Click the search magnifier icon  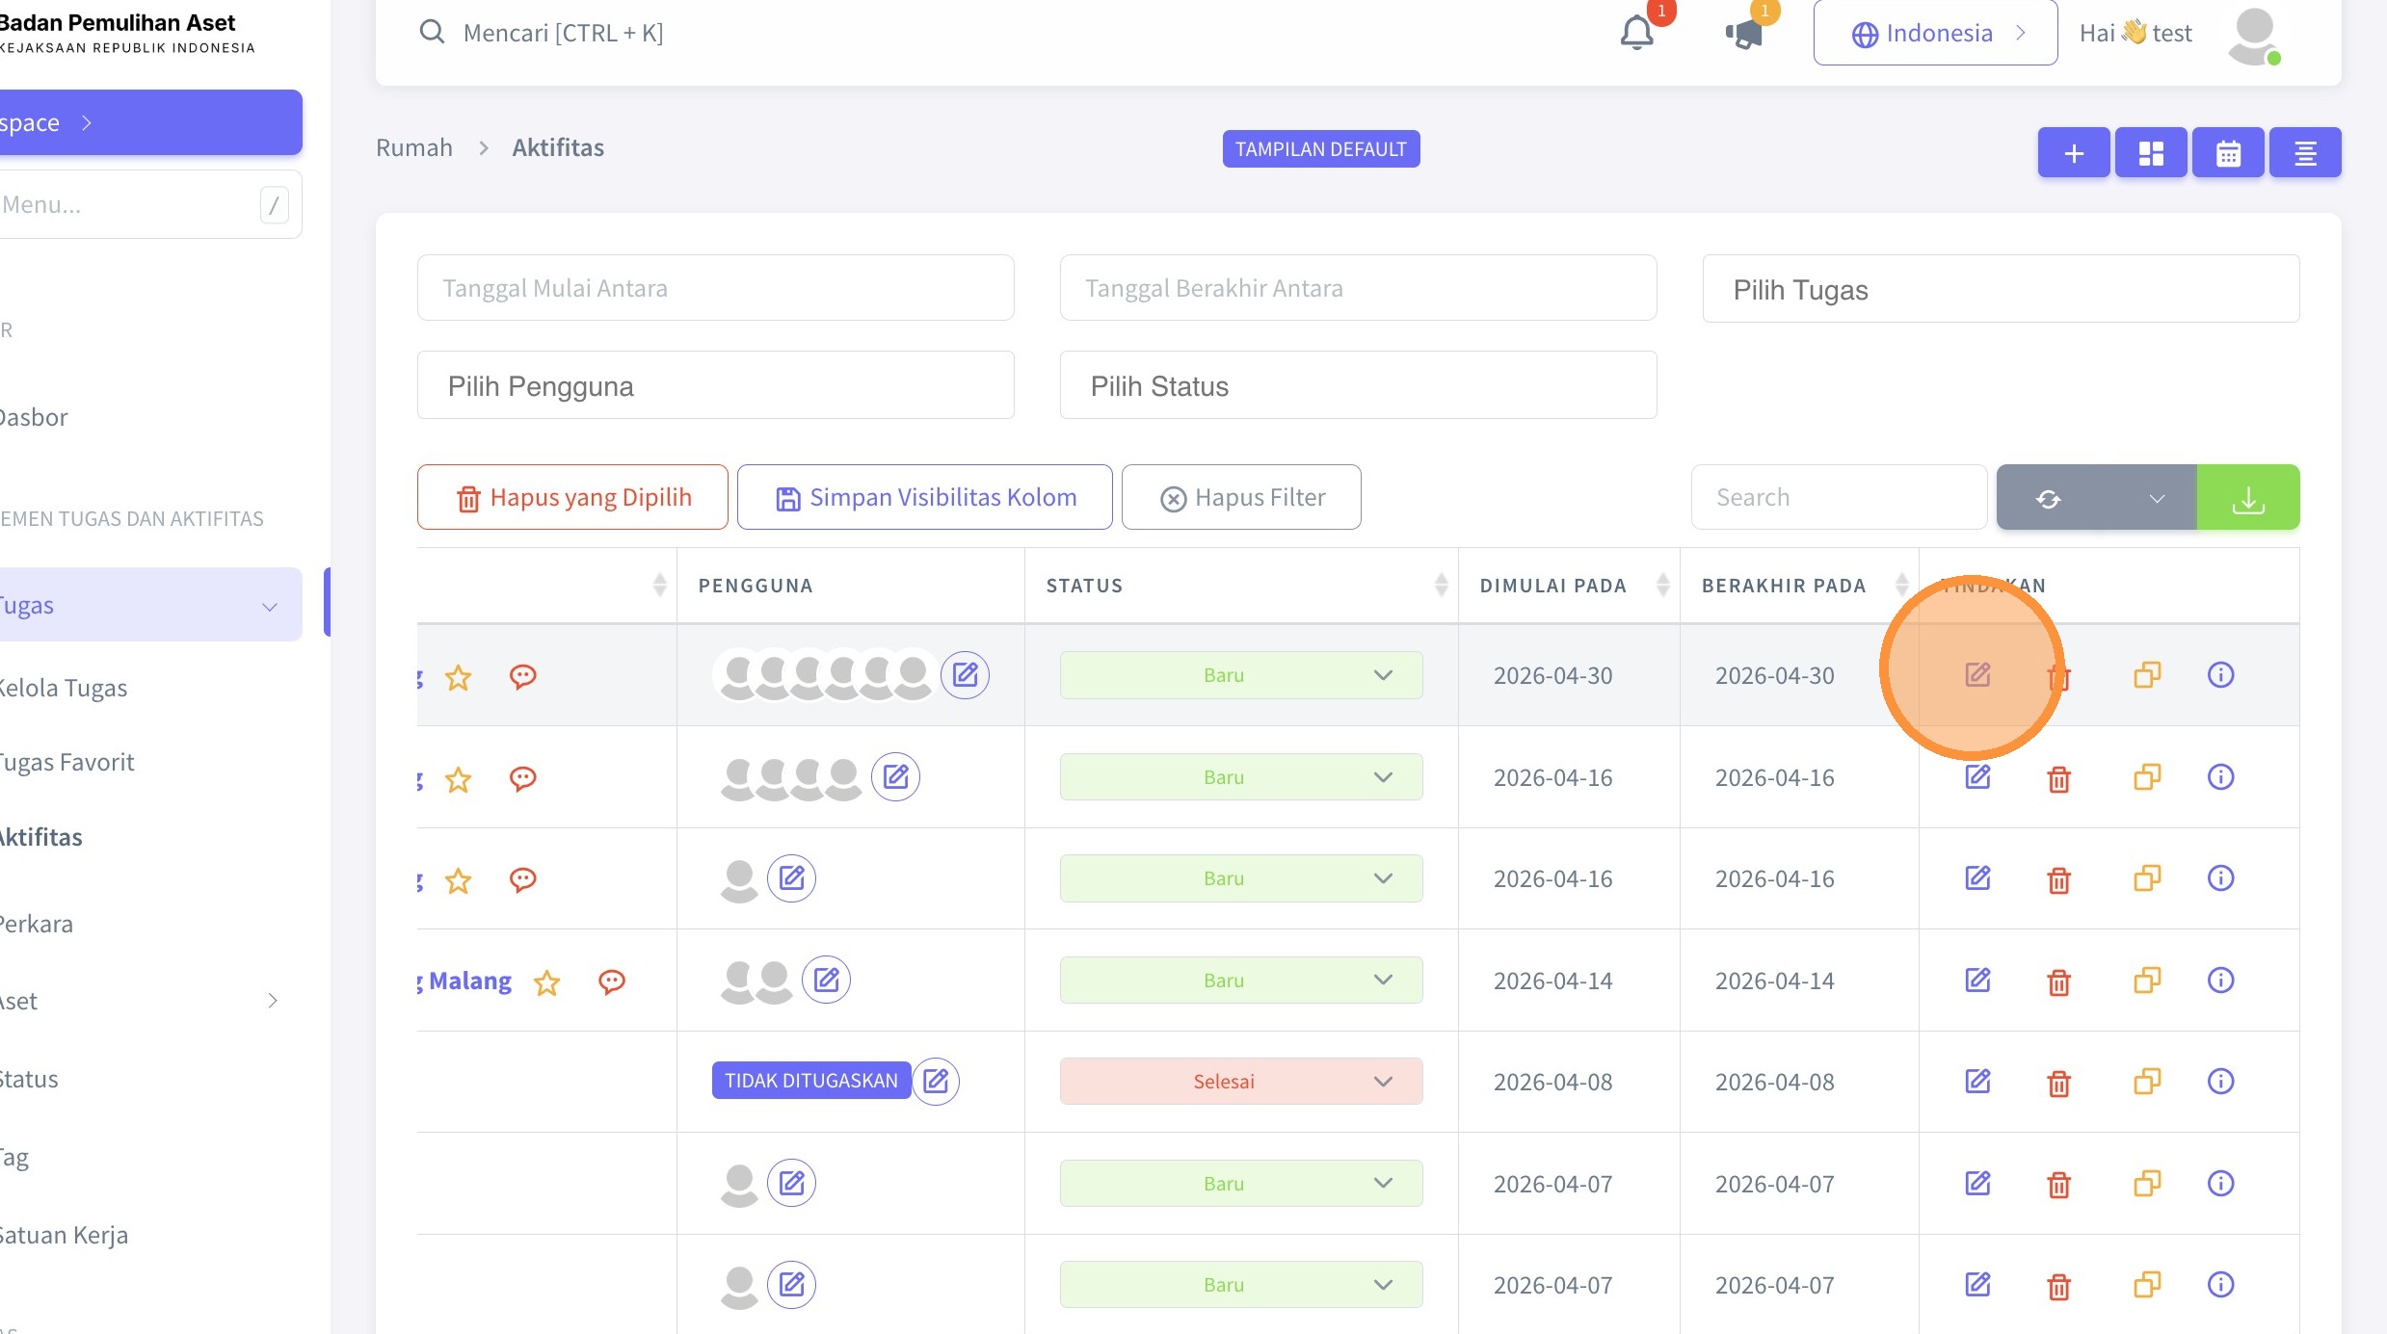click(x=432, y=33)
